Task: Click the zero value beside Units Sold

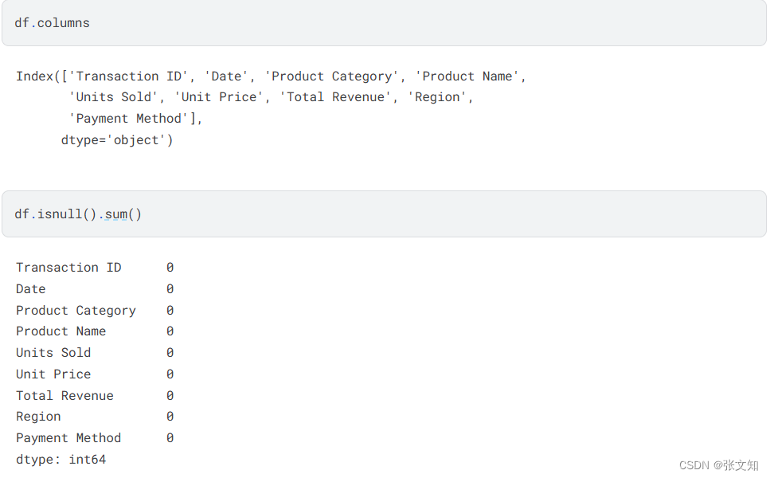Action: [170, 352]
